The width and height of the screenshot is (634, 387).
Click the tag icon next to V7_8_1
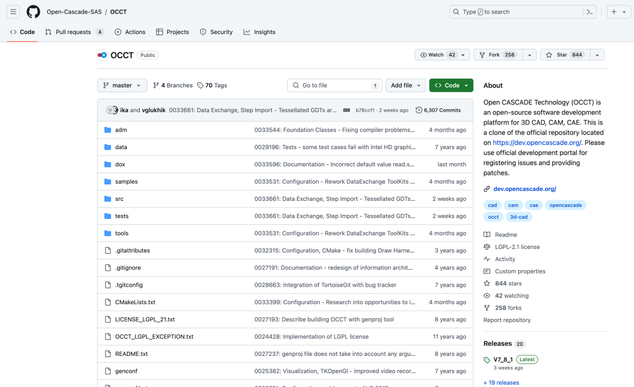[x=487, y=360]
